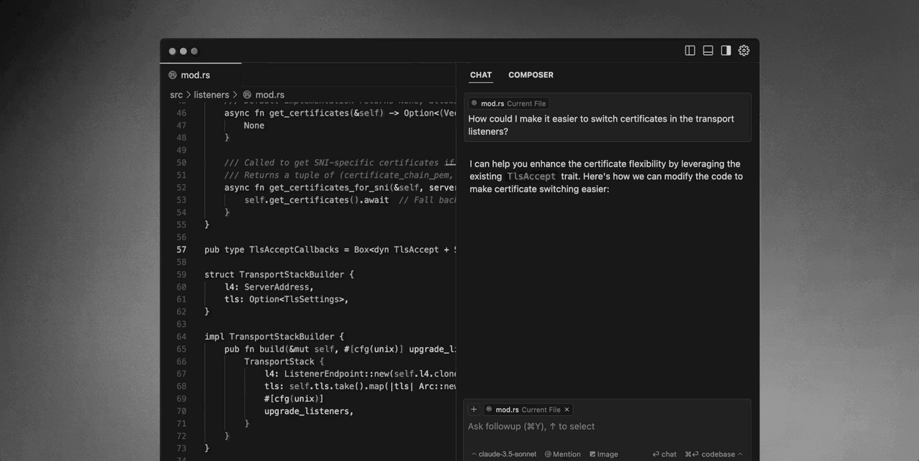Image resolution: width=919 pixels, height=461 pixels.
Task: Click the src breadcrumb segment
Action: (x=176, y=95)
